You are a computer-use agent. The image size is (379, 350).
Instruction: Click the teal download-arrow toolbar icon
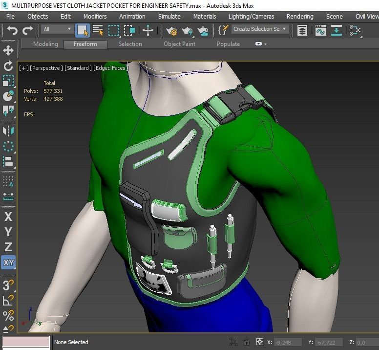click(x=336, y=30)
